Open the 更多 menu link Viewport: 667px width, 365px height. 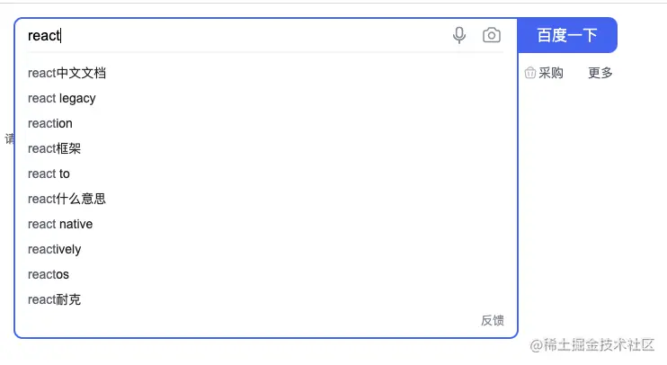600,73
